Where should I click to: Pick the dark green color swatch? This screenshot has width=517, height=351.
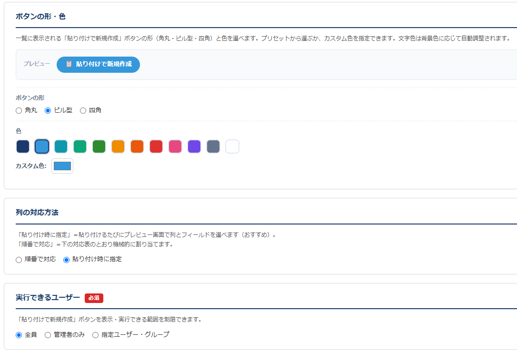(x=99, y=146)
